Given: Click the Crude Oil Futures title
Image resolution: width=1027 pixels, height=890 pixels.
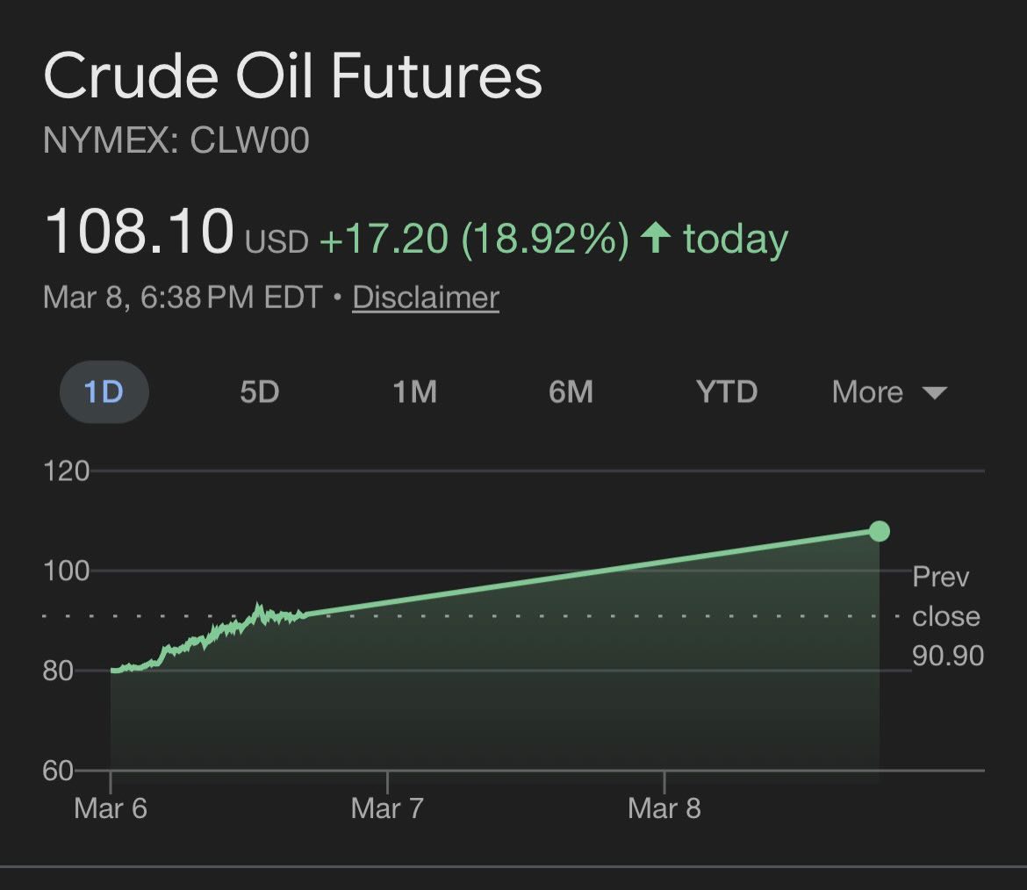Looking at the screenshot, I should click(x=294, y=75).
